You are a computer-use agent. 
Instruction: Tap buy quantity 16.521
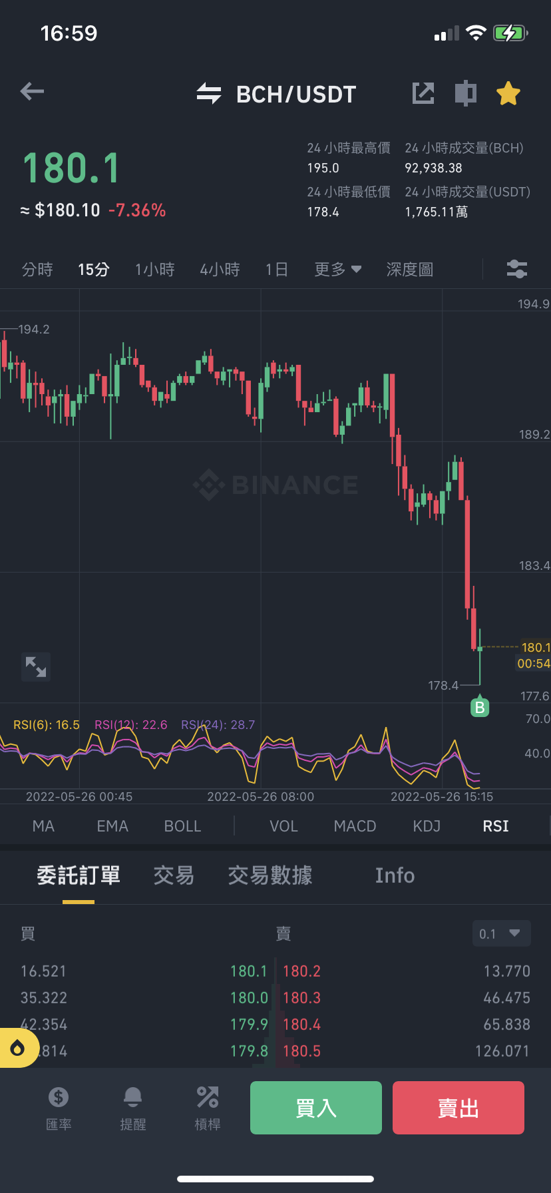(x=44, y=971)
